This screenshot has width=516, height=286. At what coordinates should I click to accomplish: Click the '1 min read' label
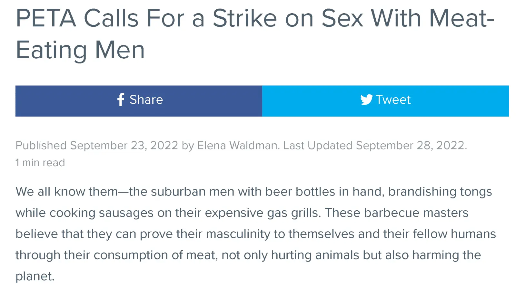[40, 163]
